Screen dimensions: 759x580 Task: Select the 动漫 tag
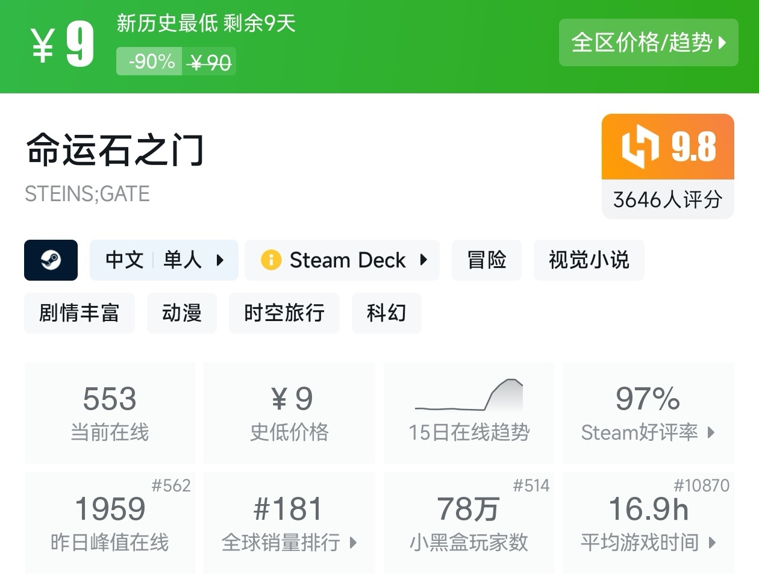point(182,313)
